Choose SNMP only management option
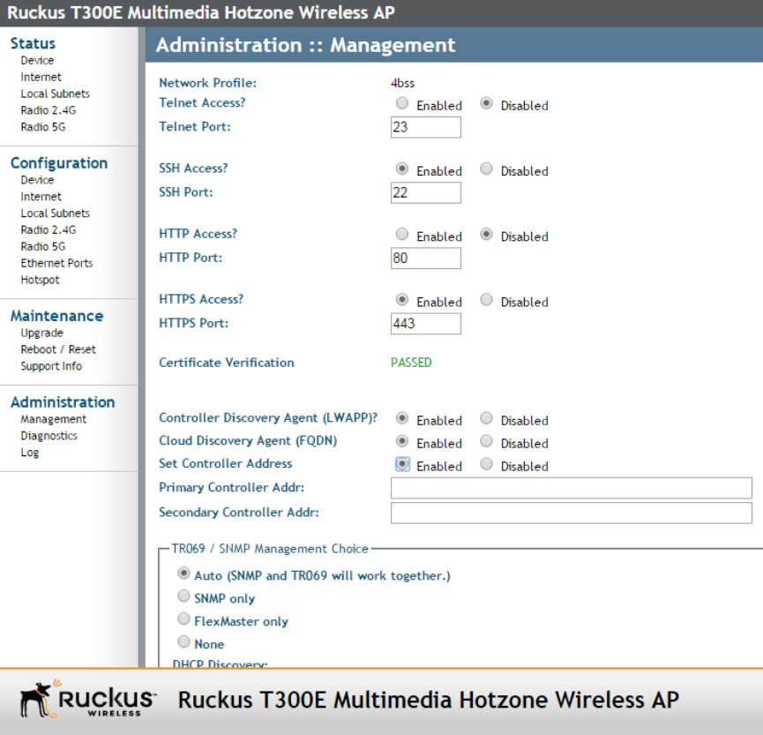The image size is (763, 735). pyautogui.click(x=183, y=596)
